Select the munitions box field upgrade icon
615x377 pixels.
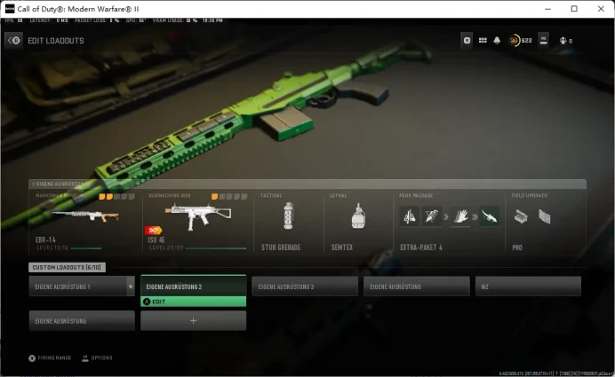click(522, 216)
